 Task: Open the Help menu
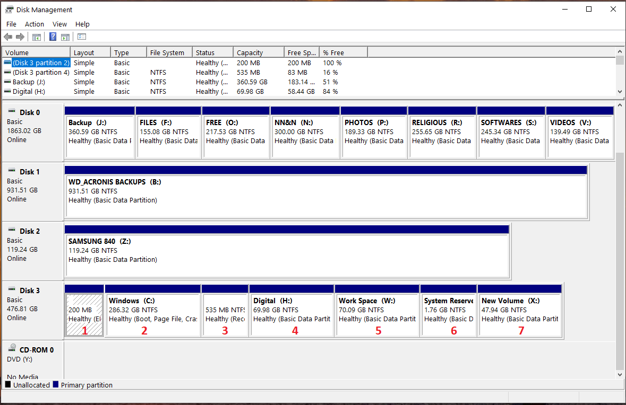[82, 24]
